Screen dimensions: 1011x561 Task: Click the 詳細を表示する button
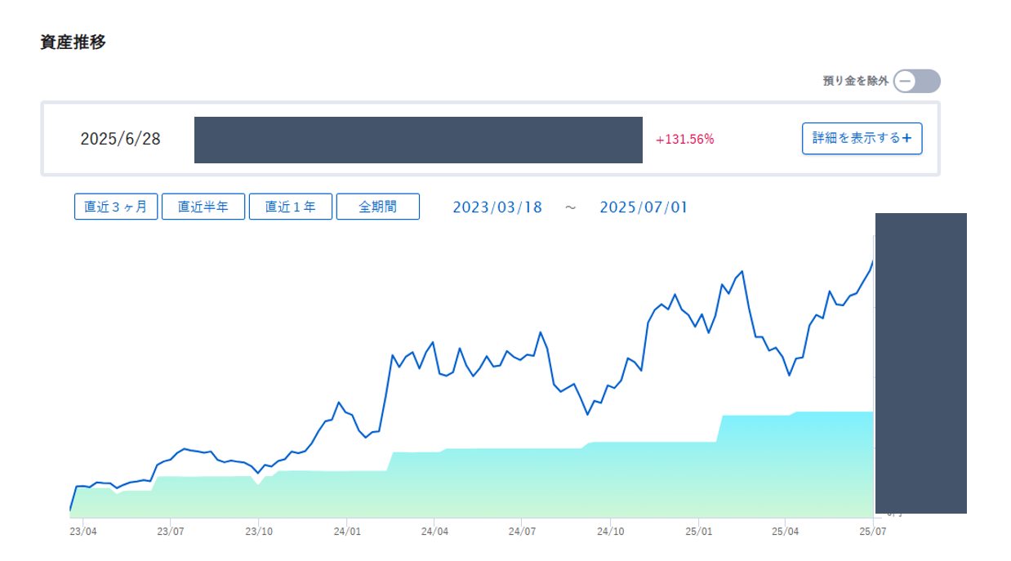862,138
